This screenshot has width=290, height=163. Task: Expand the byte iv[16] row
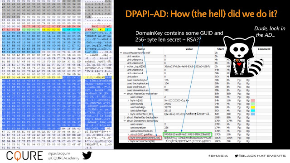(128, 101)
